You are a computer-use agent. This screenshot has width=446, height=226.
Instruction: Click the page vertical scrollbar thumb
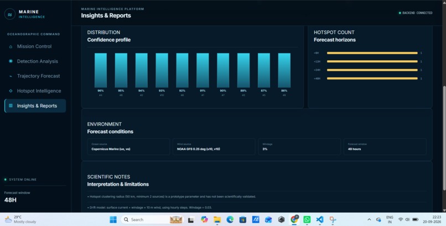tap(444, 138)
